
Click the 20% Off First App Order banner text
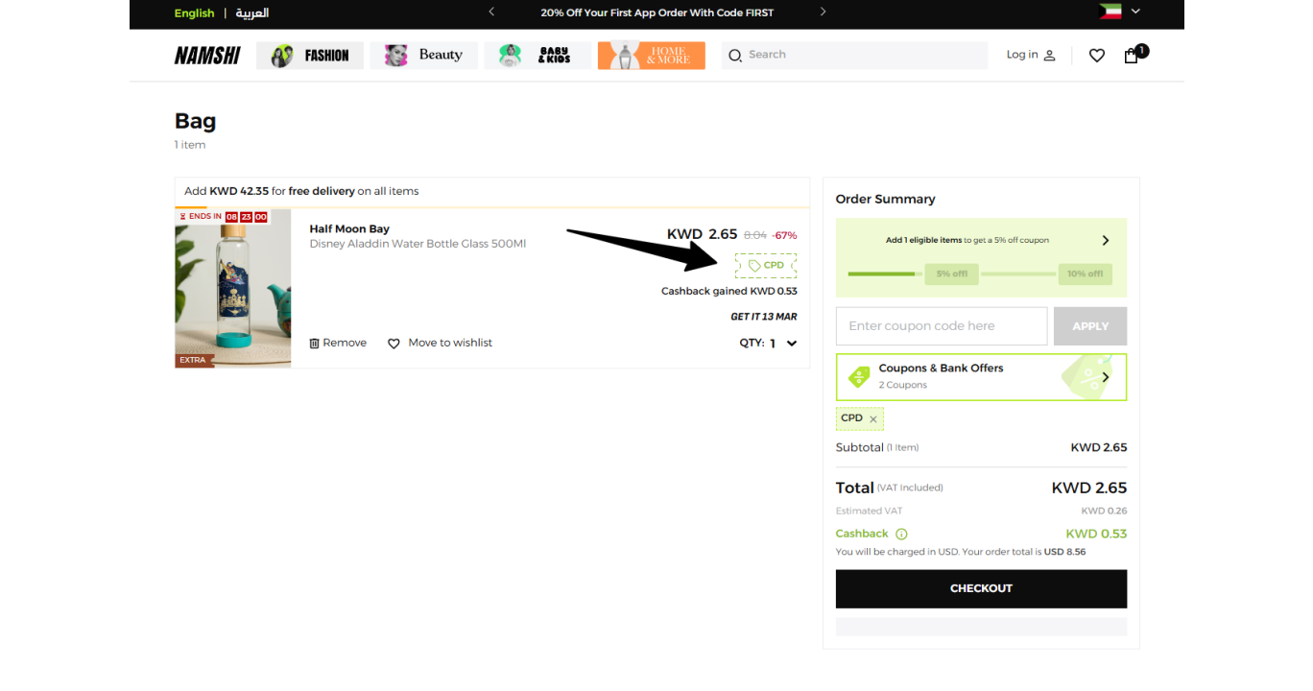click(x=657, y=13)
